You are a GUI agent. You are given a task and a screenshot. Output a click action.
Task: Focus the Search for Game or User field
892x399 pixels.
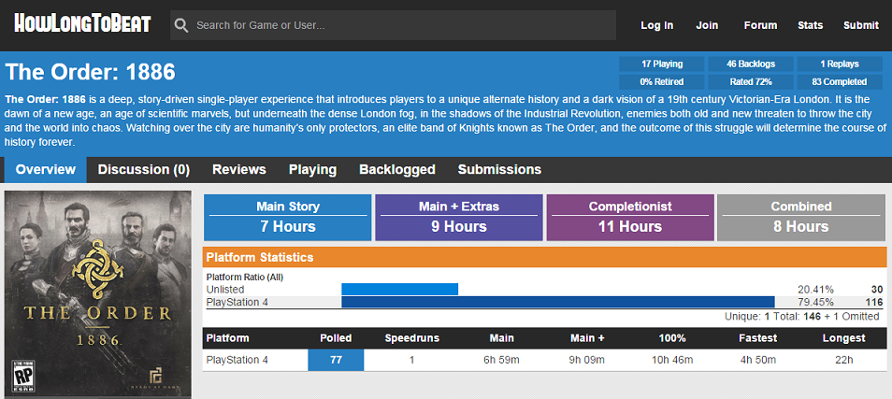[x=393, y=25]
